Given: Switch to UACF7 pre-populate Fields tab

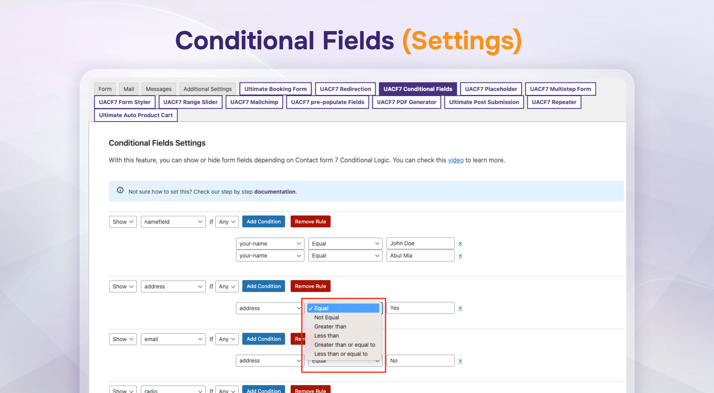Looking at the screenshot, I should (x=327, y=102).
